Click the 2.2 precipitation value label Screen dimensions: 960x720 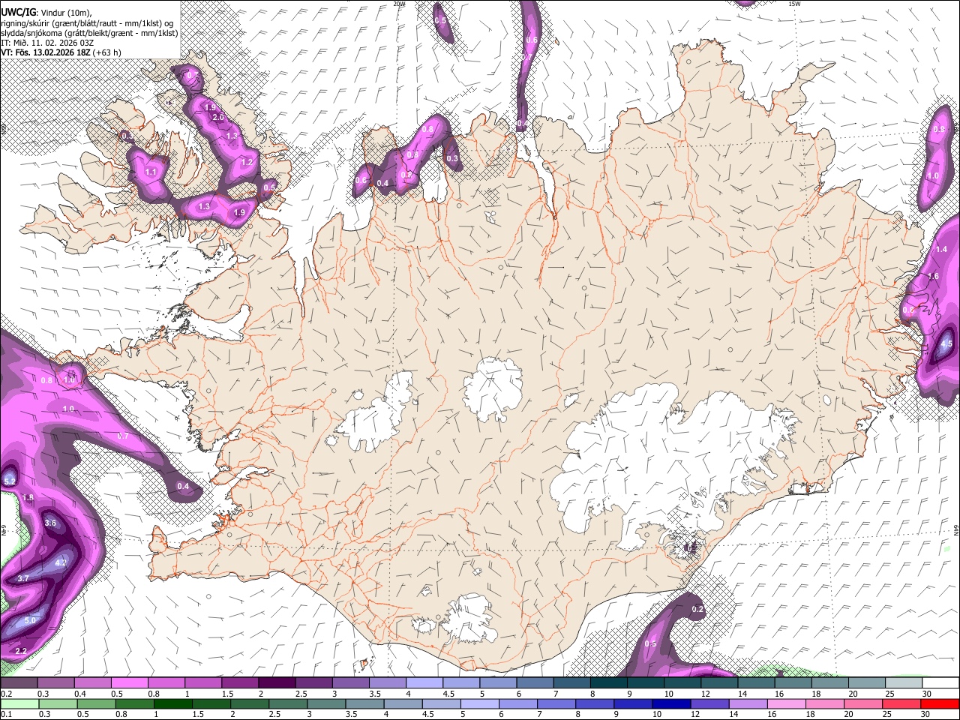pos(21,650)
